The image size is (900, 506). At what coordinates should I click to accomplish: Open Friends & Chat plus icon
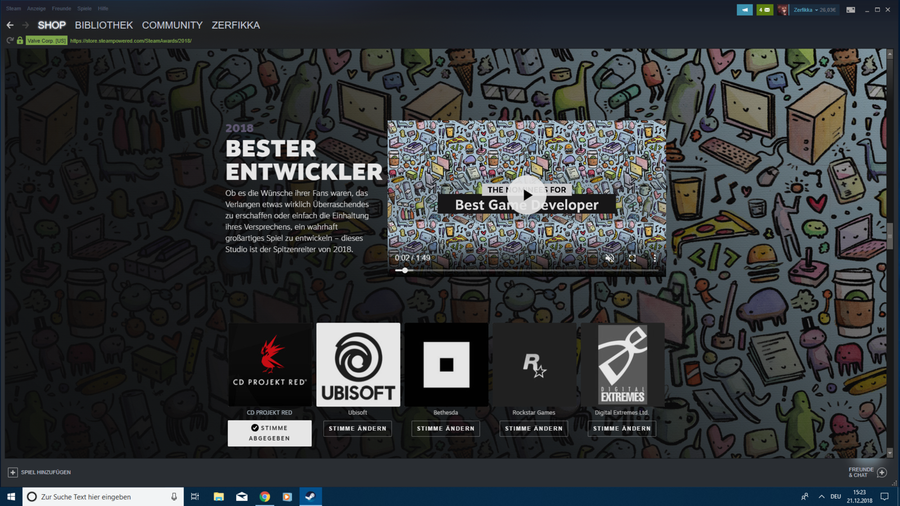pyautogui.click(x=882, y=472)
